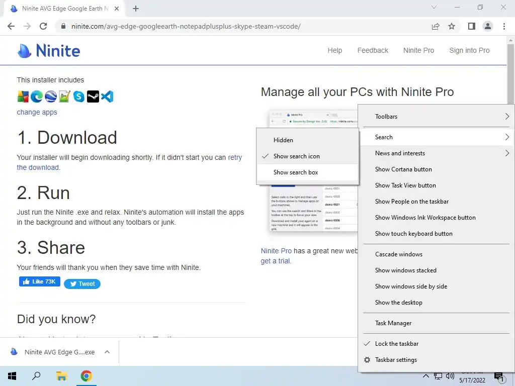Go forward in browser history
Image resolution: width=515 pixels, height=386 pixels.
[x=27, y=26]
